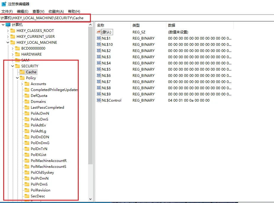The width and height of the screenshot is (274, 203).
Task: Click the binary icon of value NL$2
Action: (99, 51)
